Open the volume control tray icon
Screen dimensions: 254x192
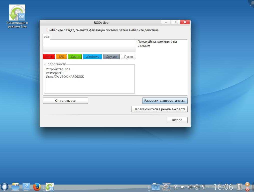[x=189, y=187]
